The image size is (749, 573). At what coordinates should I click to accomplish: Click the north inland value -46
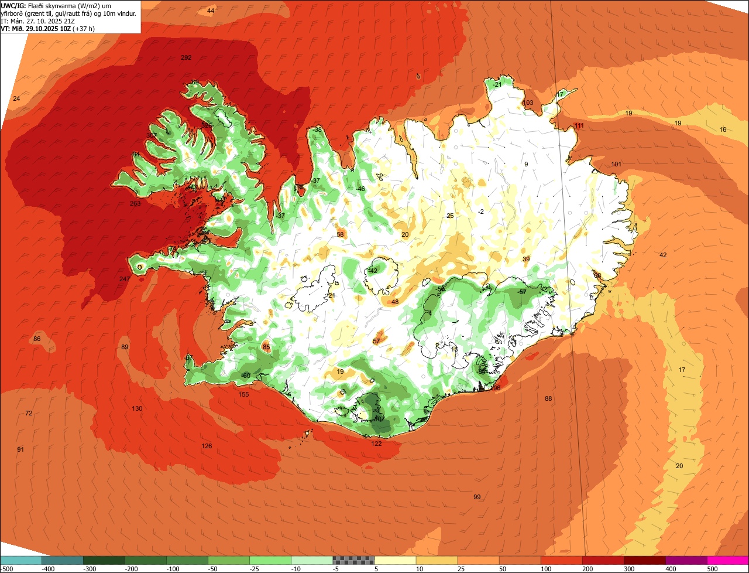pos(360,189)
